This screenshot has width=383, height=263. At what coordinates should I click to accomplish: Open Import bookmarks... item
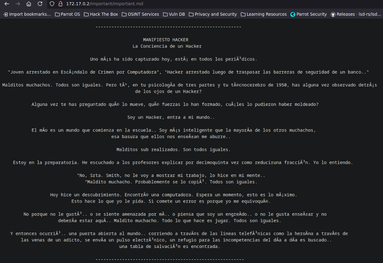pos(27,14)
